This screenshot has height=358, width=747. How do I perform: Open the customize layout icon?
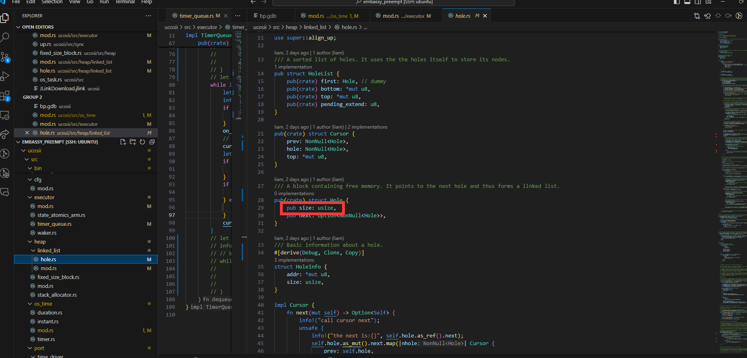click(708, 2)
